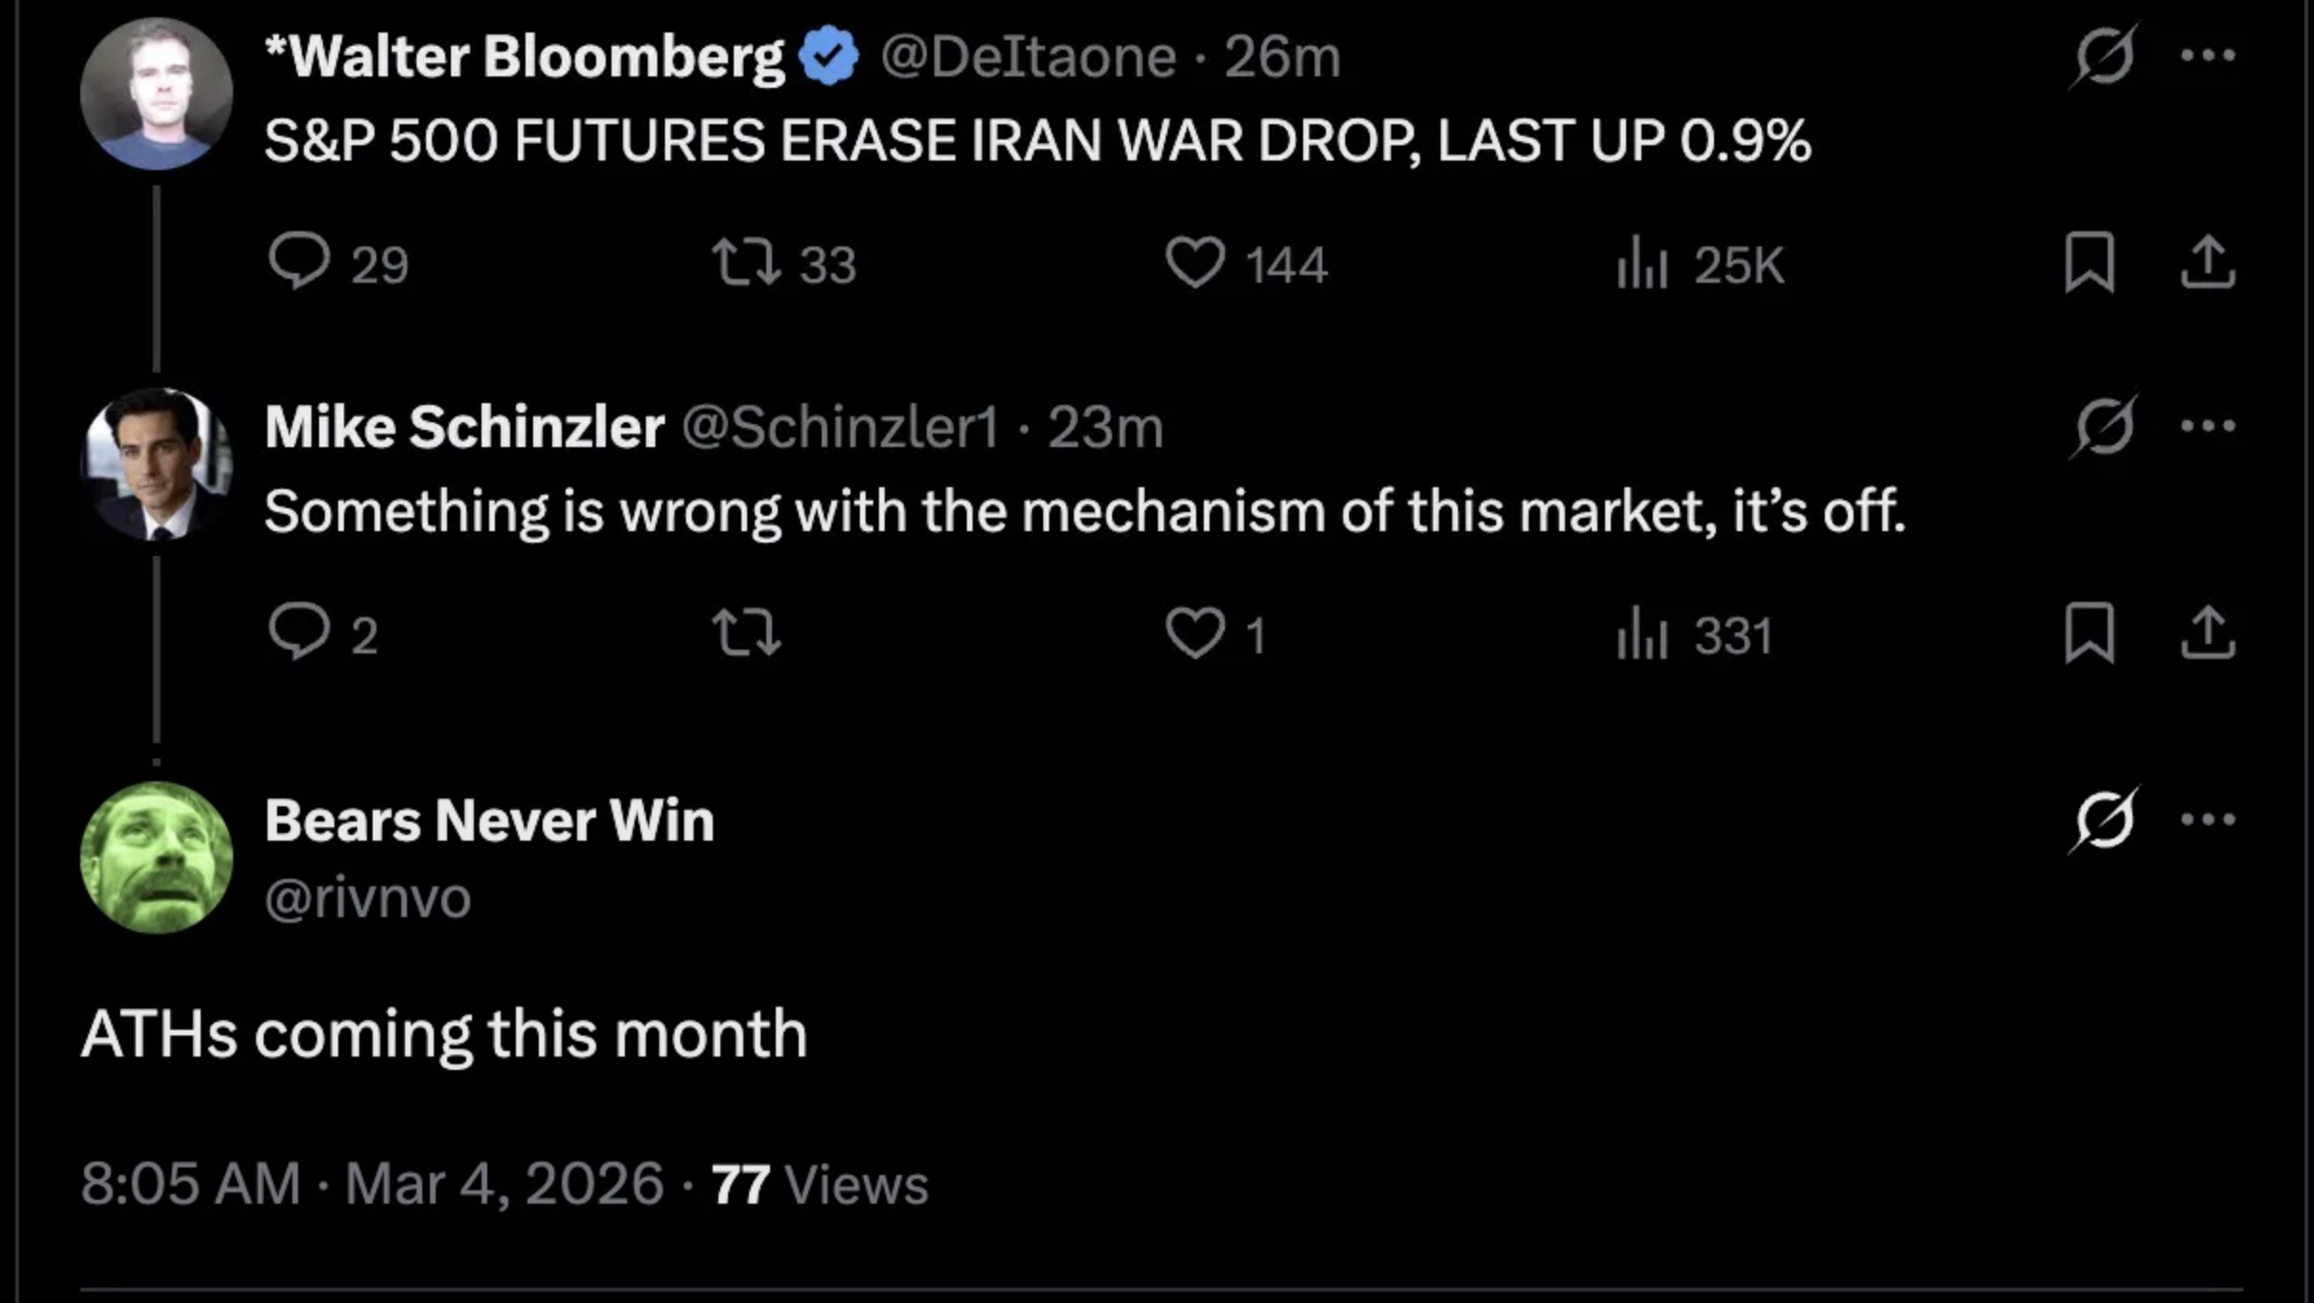2314x1303 pixels.
Task: Bookmark Walter Bloomberg's tweet
Action: click(x=2089, y=262)
